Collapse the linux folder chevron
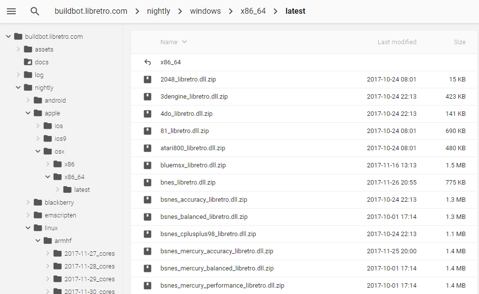 click(x=28, y=228)
